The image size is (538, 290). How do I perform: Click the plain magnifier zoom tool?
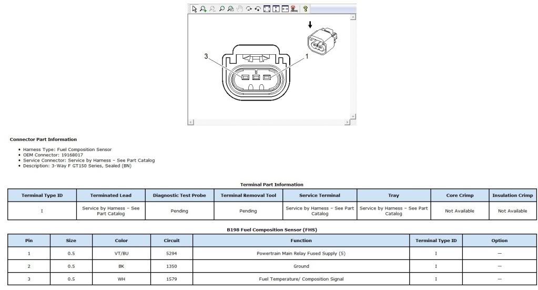click(x=221, y=9)
